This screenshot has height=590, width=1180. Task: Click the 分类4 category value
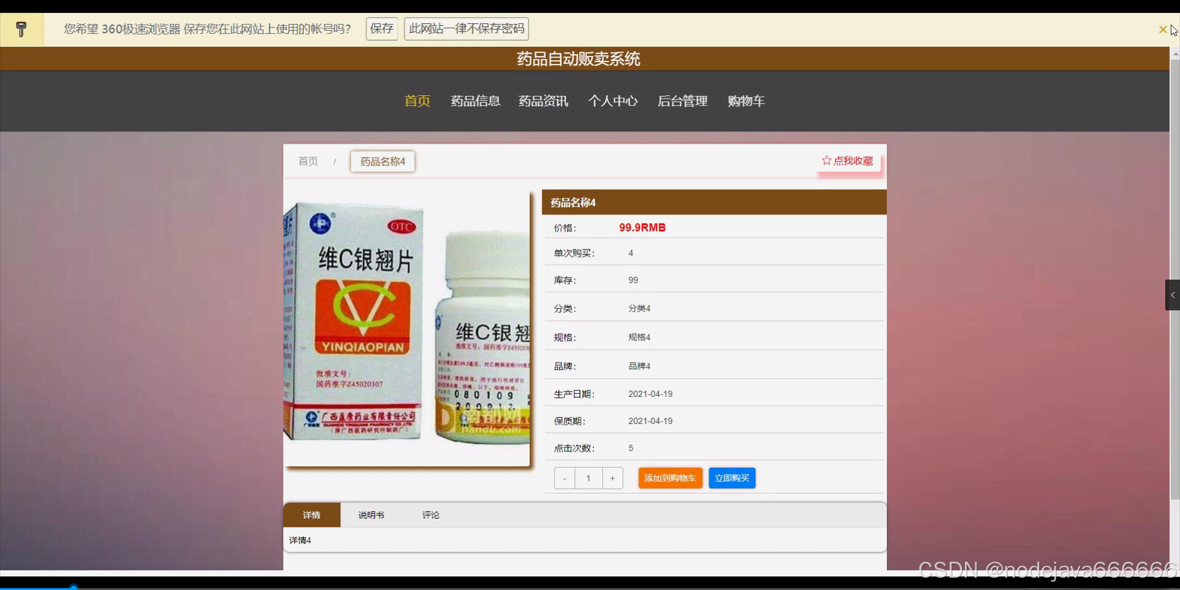click(639, 309)
